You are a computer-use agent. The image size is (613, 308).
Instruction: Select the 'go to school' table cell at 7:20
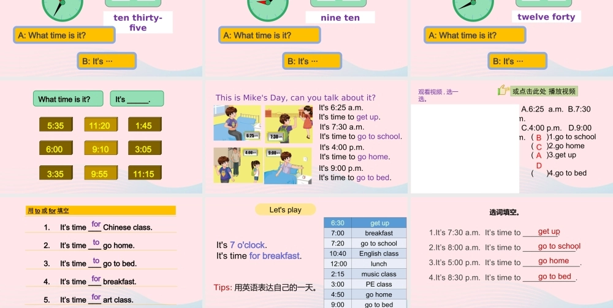point(379,243)
